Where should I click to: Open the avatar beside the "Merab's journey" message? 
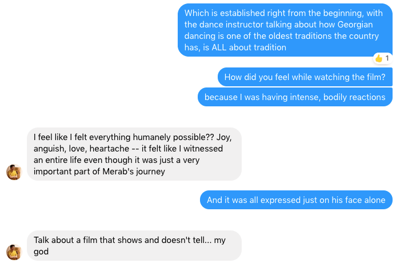pyautogui.click(x=14, y=172)
